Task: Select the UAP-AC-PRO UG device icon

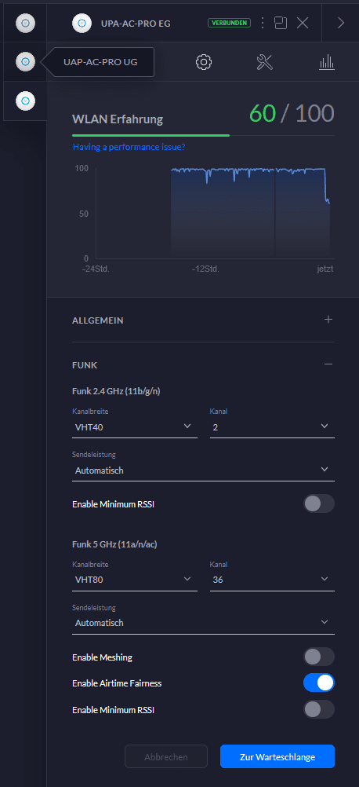Action: [x=25, y=62]
